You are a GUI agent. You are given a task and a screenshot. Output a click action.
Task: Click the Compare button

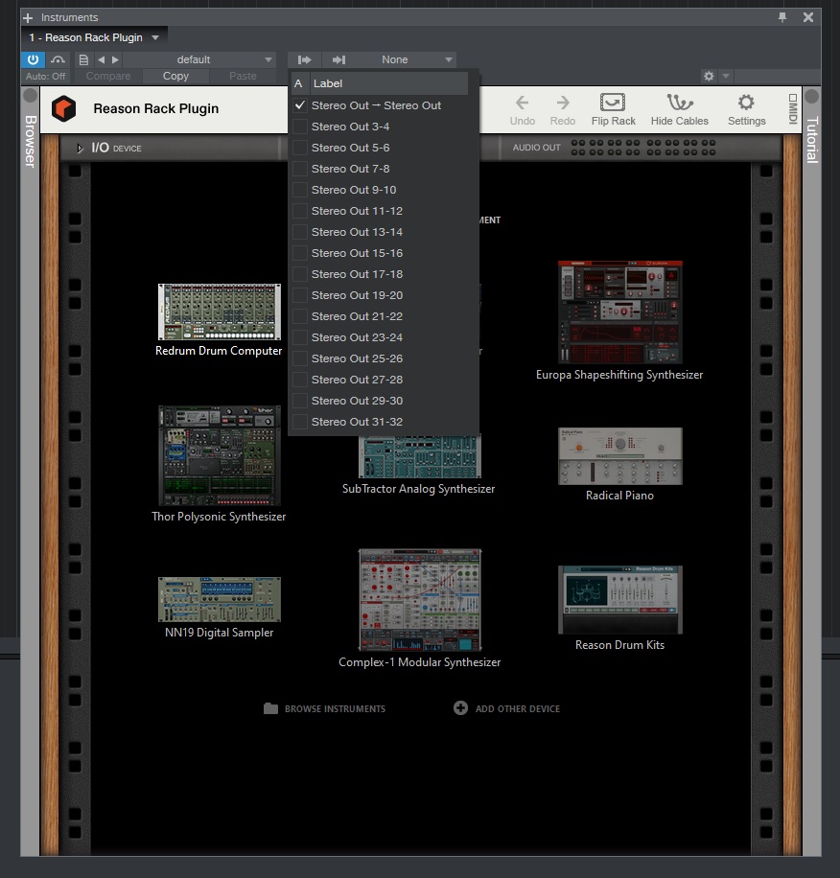click(x=108, y=76)
